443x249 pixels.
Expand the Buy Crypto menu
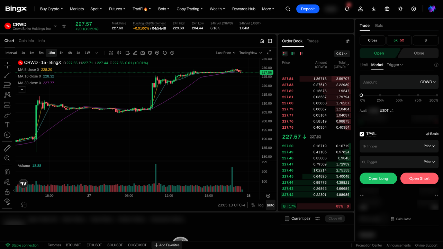click(x=52, y=9)
